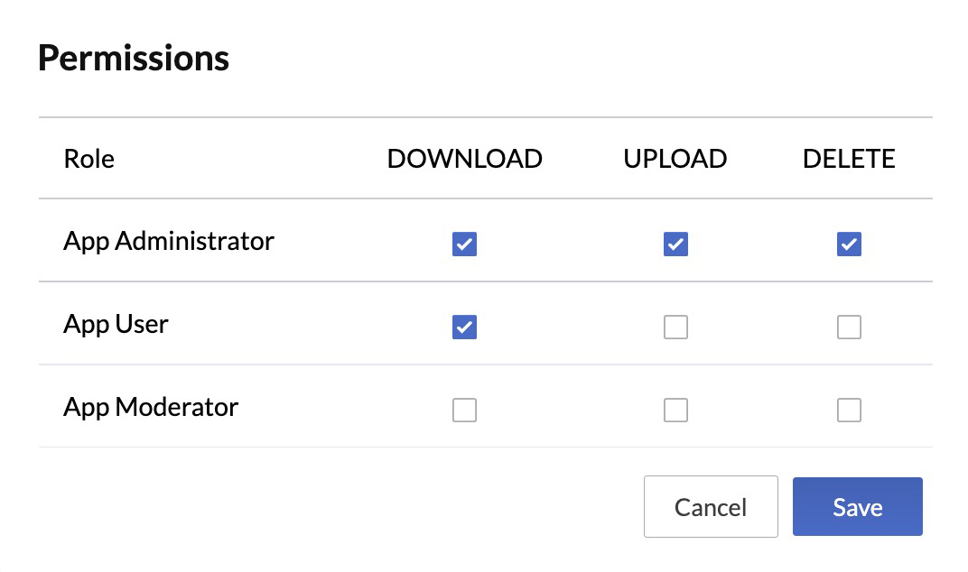
Task: Uncheck App Administrator's Download permission
Action: (464, 244)
